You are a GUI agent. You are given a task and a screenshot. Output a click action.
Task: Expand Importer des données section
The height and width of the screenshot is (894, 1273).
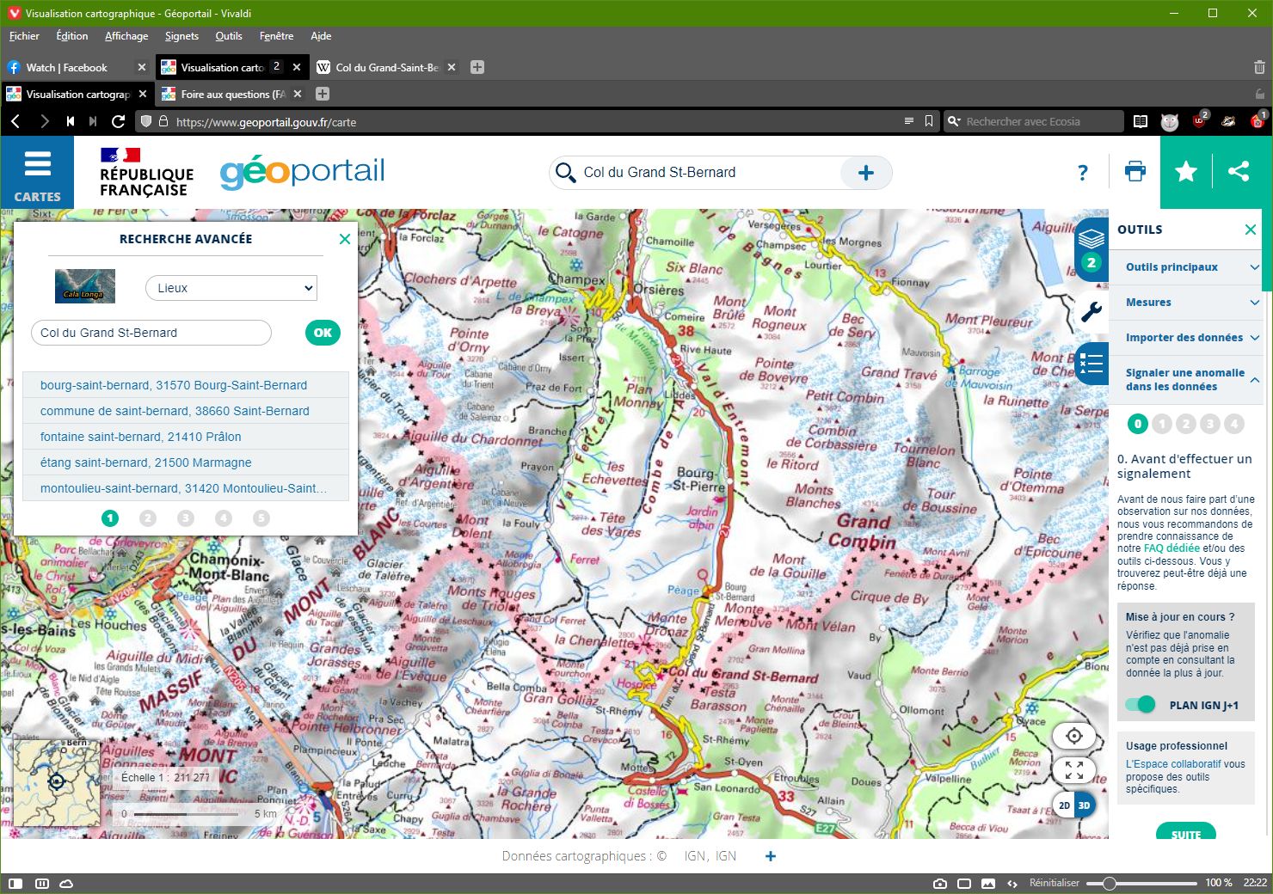[1185, 338]
